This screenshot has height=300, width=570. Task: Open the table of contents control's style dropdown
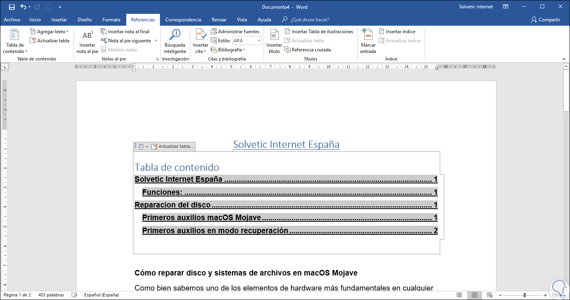(143, 147)
